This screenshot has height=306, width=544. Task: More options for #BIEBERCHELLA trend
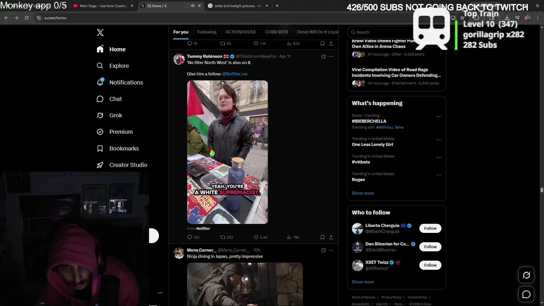(439, 116)
